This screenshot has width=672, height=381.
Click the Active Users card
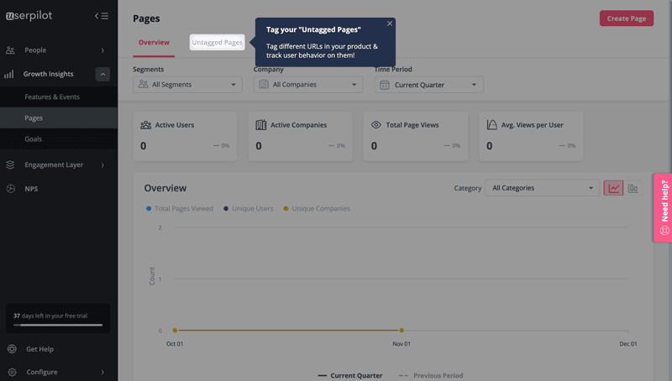[x=185, y=136]
